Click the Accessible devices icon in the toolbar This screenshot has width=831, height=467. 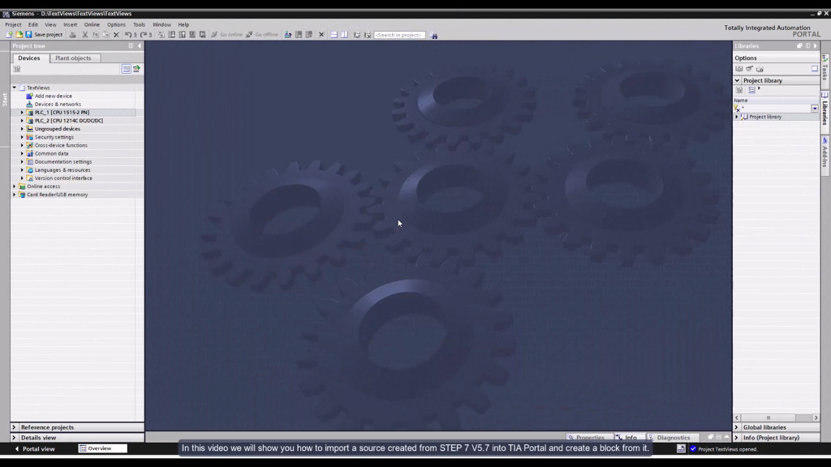pos(288,35)
